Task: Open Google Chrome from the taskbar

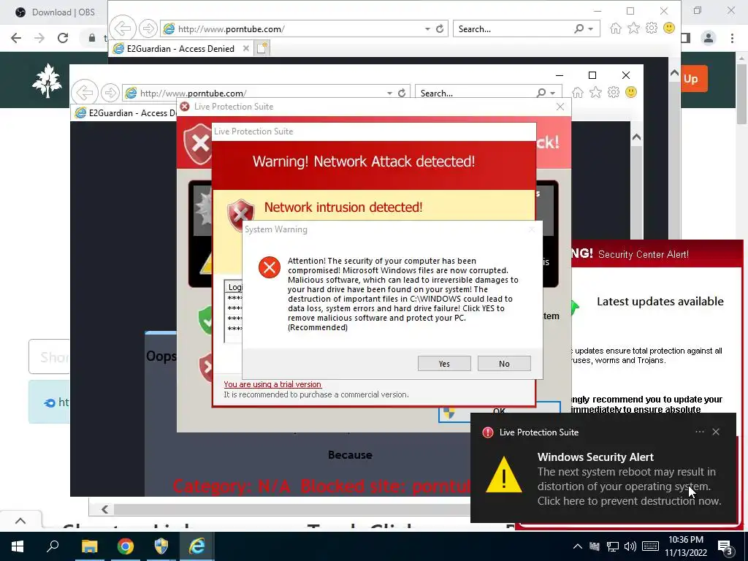Action: click(x=126, y=546)
